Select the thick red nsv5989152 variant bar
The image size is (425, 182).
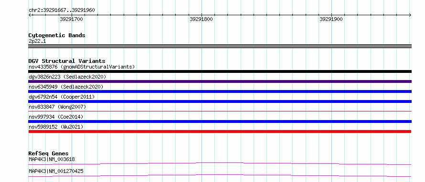(x=220, y=131)
